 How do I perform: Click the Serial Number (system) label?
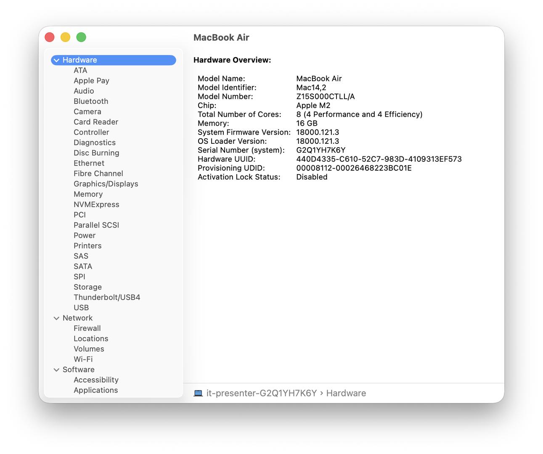click(241, 150)
